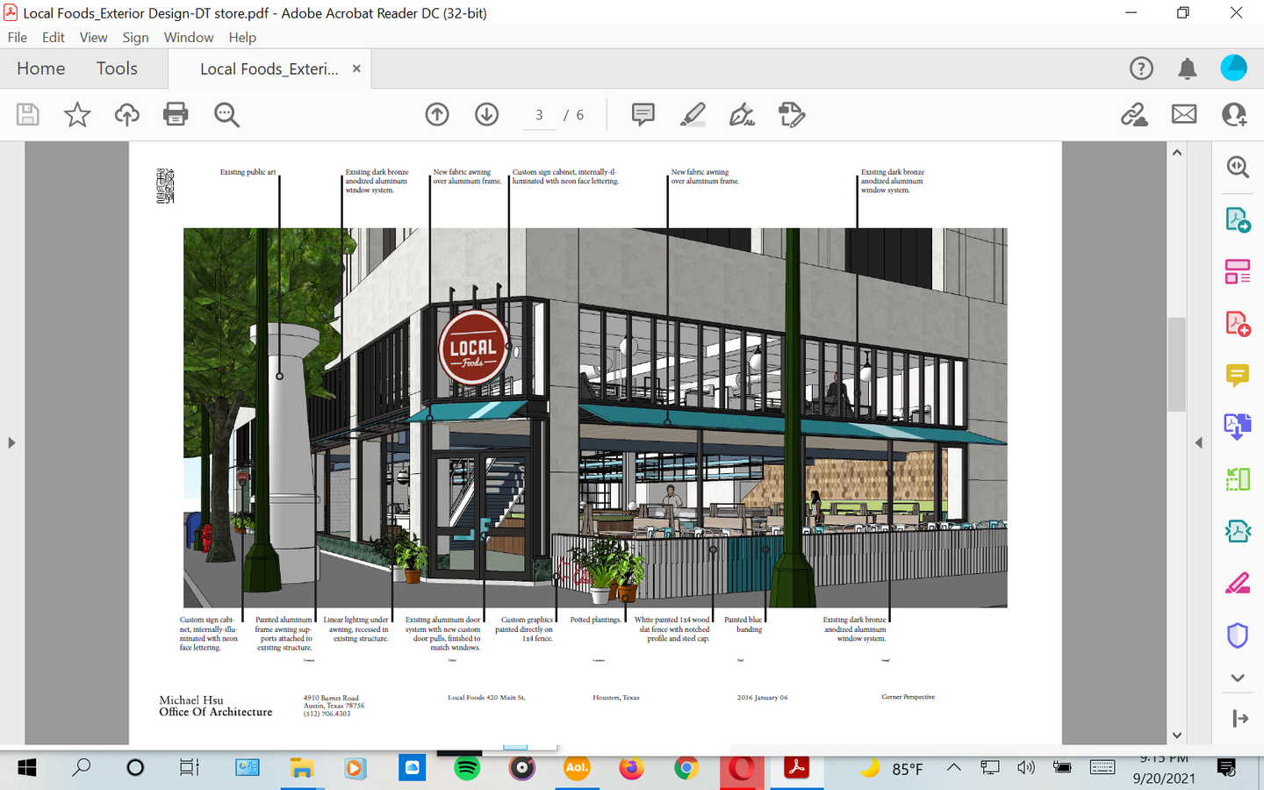Open the Protect shield tool in the right pane
Image resolution: width=1264 pixels, height=790 pixels.
pos(1238,635)
